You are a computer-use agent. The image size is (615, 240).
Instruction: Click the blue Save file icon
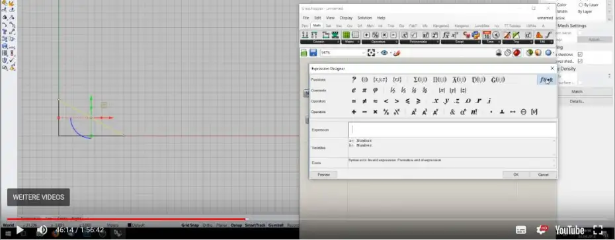point(313,52)
